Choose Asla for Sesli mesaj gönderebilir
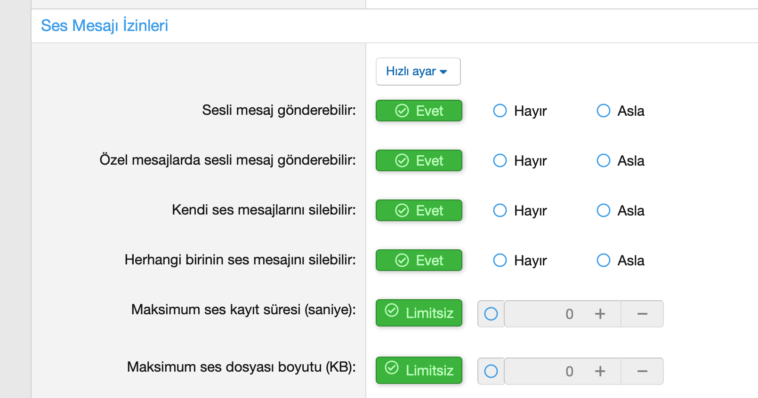758x398 pixels. [x=621, y=111]
